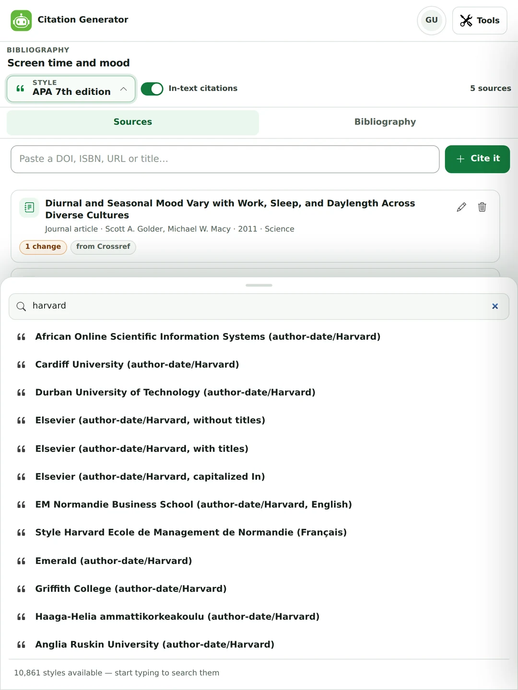Focus the Paste a DOI, ISBN, URL field

[225, 159]
